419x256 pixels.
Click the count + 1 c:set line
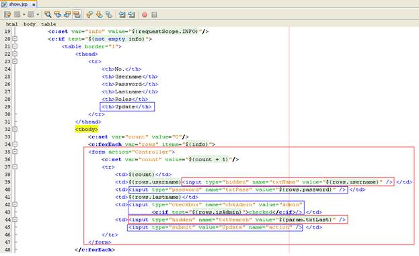click(170, 159)
